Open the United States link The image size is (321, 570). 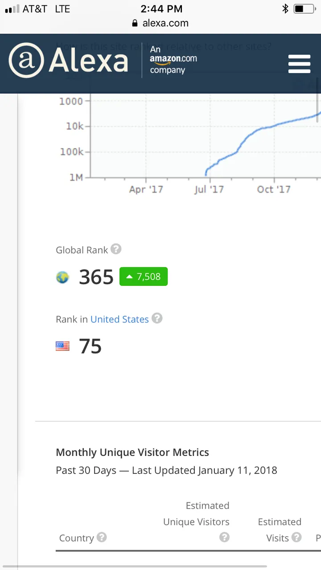pyautogui.click(x=119, y=319)
